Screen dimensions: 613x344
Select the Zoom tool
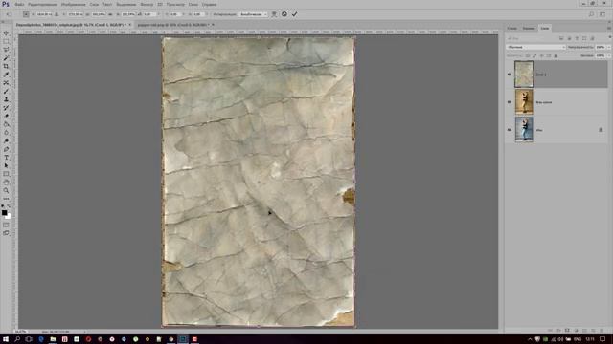pyautogui.click(x=6, y=191)
